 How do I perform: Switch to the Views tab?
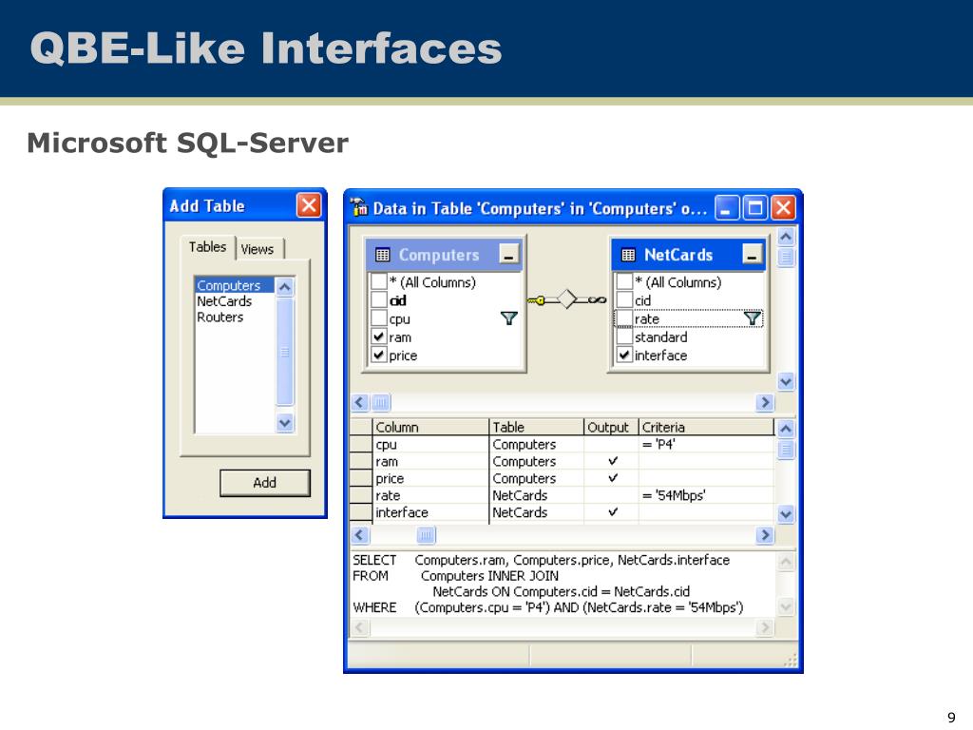coord(258,249)
